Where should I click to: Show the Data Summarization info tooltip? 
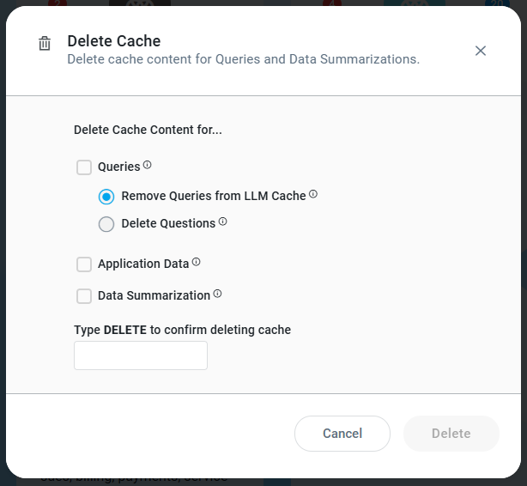[218, 294]
